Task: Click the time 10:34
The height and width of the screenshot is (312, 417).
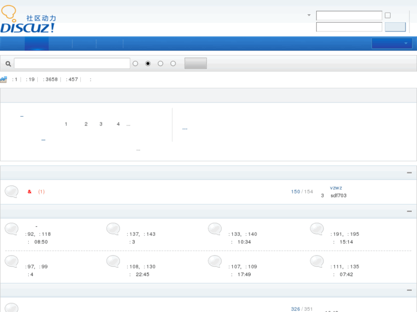Action: [x=244, y=242]
